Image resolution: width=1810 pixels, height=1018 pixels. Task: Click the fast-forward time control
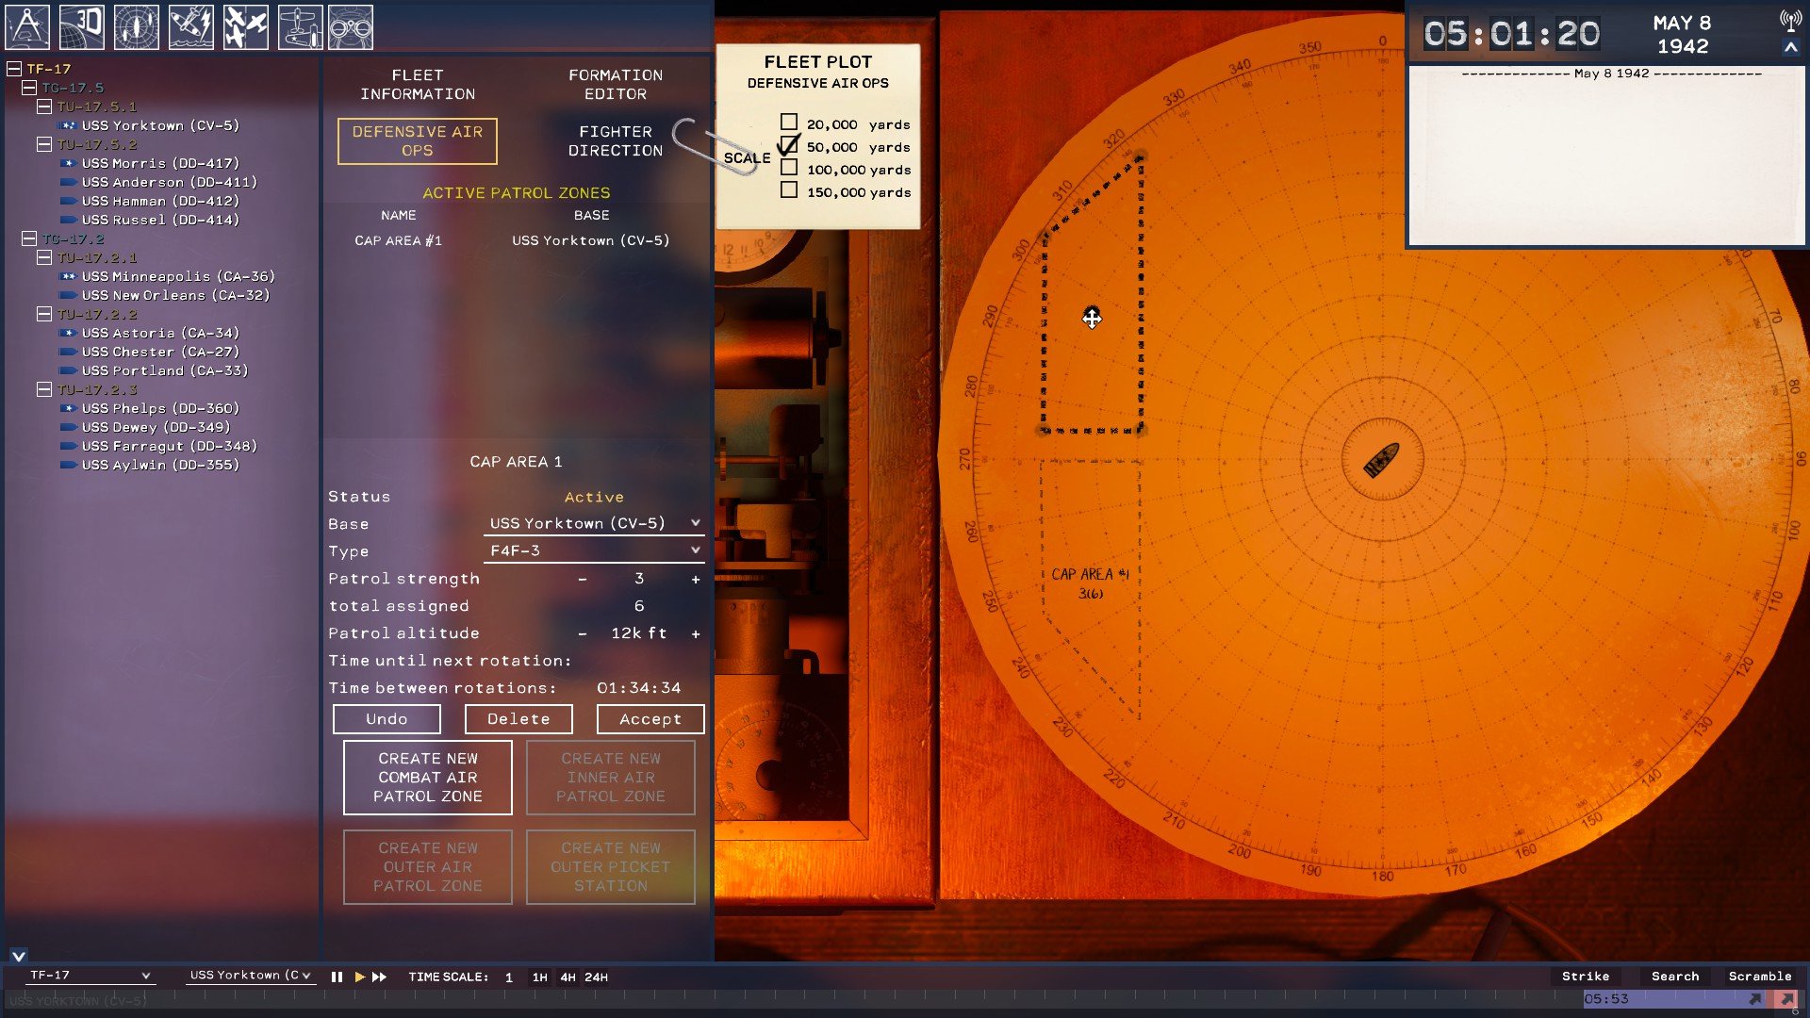coord(379,977)
